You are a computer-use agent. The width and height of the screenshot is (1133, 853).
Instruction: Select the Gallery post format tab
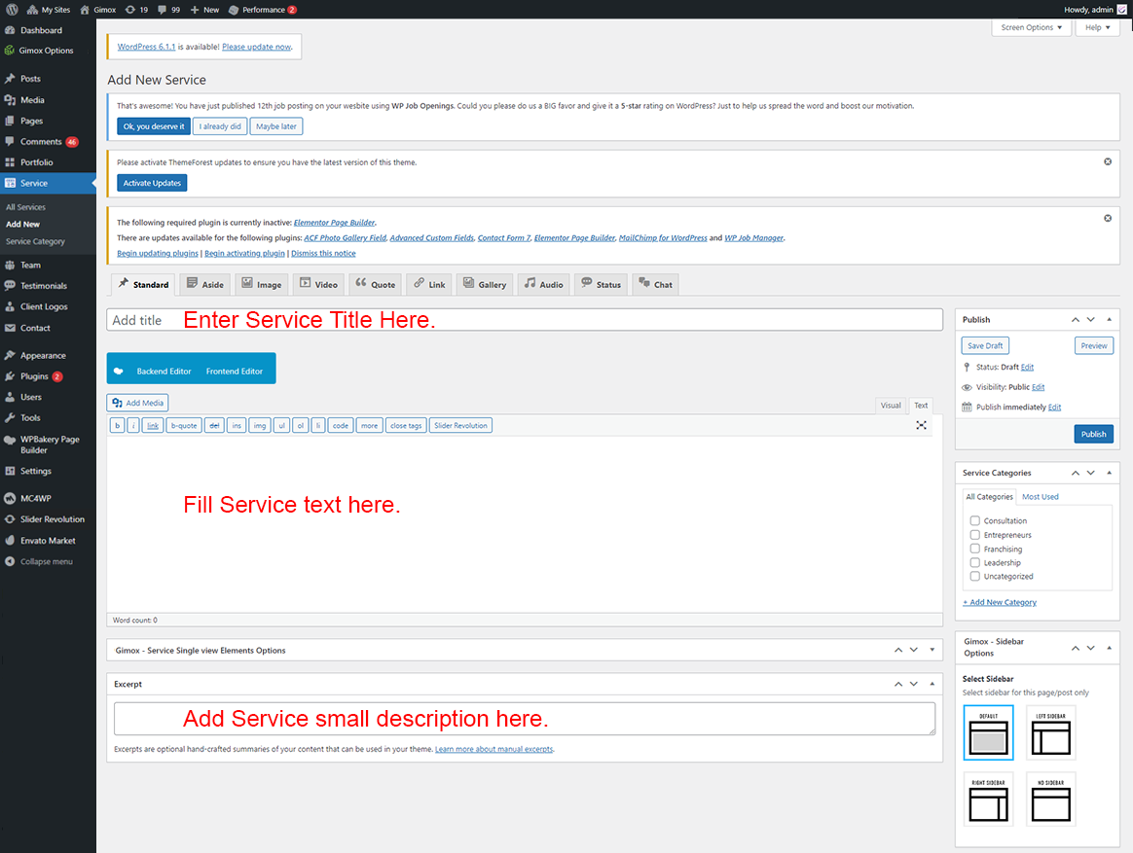click(x=484, y=284)
